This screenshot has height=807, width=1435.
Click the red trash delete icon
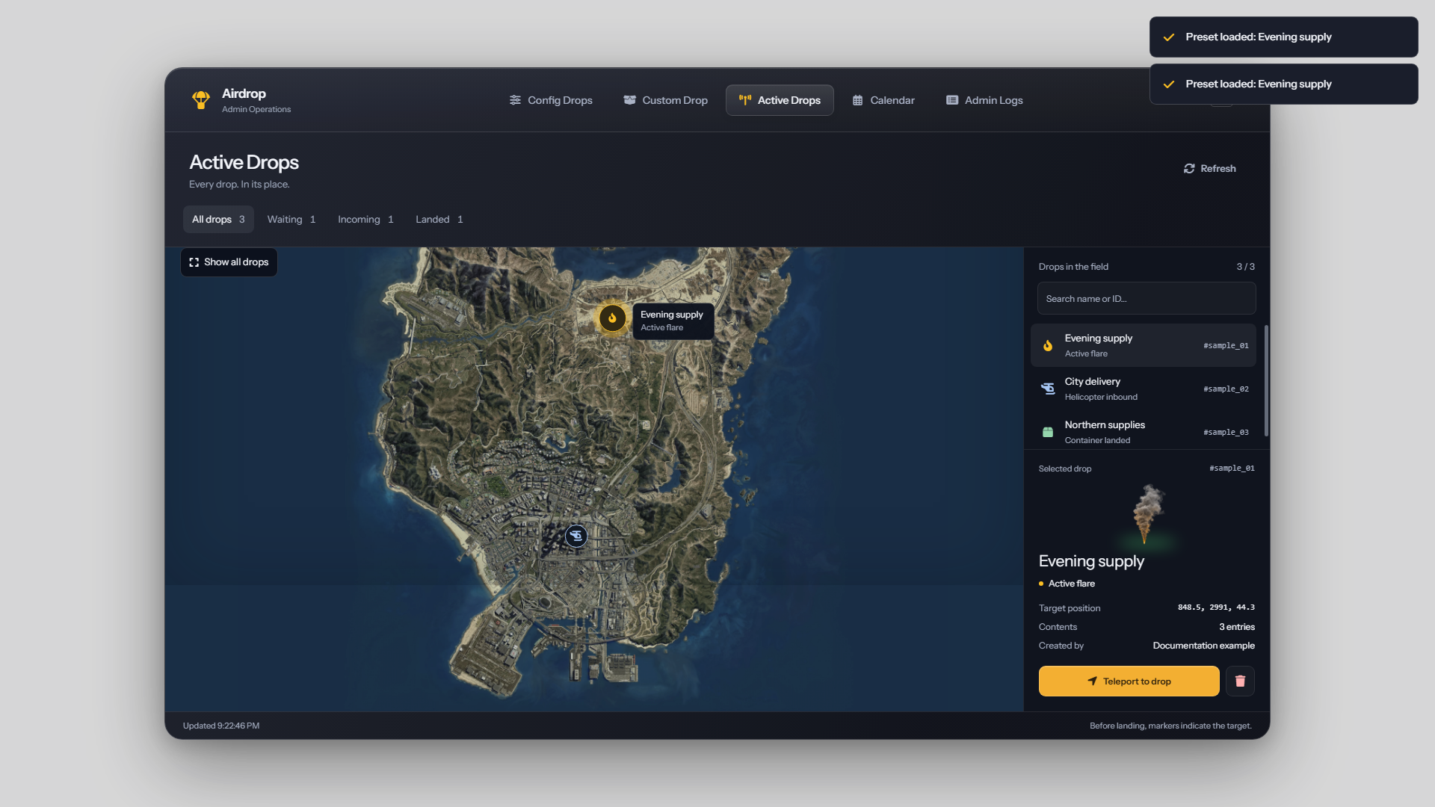1240,681
